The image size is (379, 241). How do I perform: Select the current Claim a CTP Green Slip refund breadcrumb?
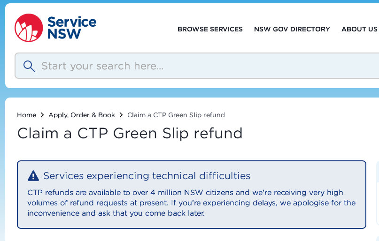click(176, 115)
